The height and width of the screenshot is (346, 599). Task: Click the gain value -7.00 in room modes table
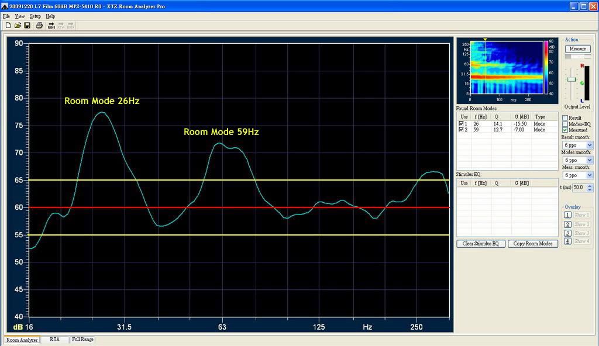point(519,130)
